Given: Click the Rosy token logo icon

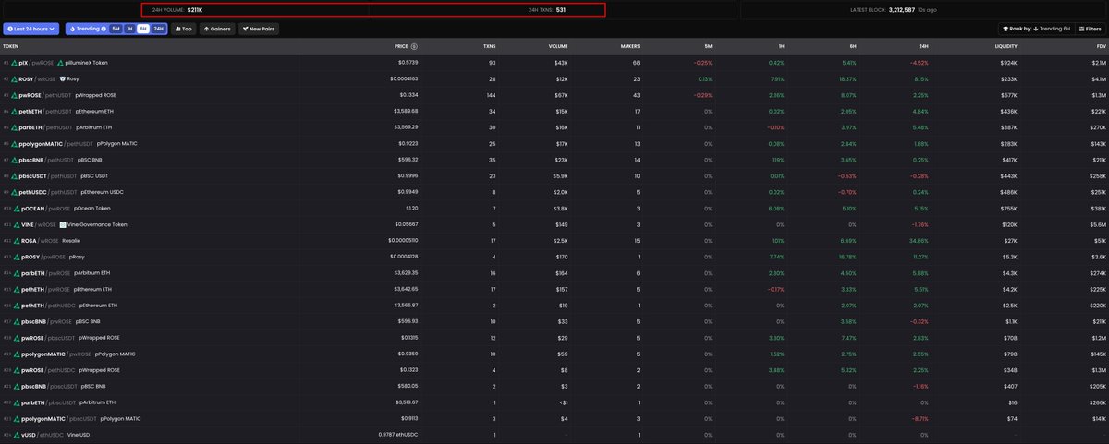Looking at the screenshot, I should click(x=63, y=79).
